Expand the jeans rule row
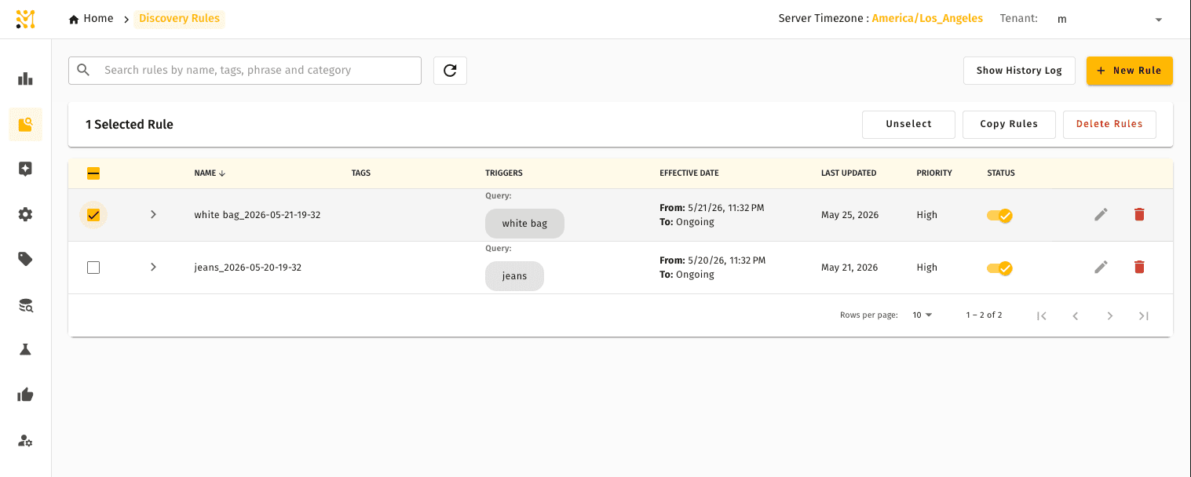Screen dimensions: 1191x477 153,267
